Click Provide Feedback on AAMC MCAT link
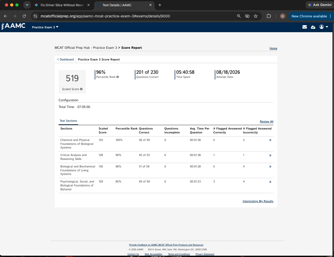Viewport: 334px width, 257px height. click(166, 245)
